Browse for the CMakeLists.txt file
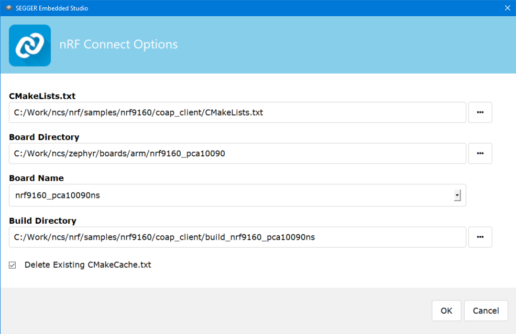Viewport: 516px width, 334px height. click(x=480, y=112)
